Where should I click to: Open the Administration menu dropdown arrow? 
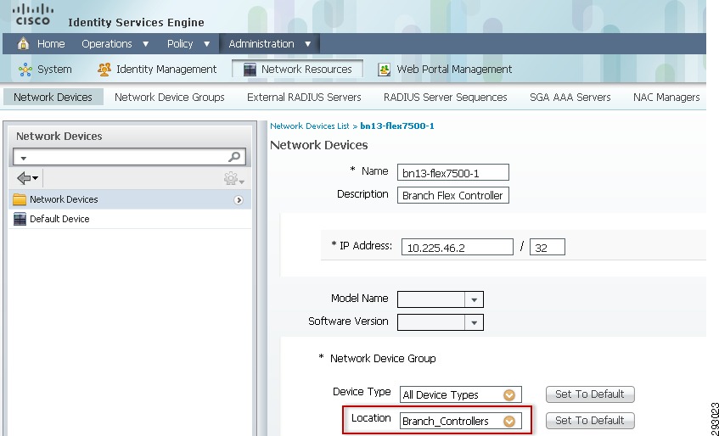[307, 44]
